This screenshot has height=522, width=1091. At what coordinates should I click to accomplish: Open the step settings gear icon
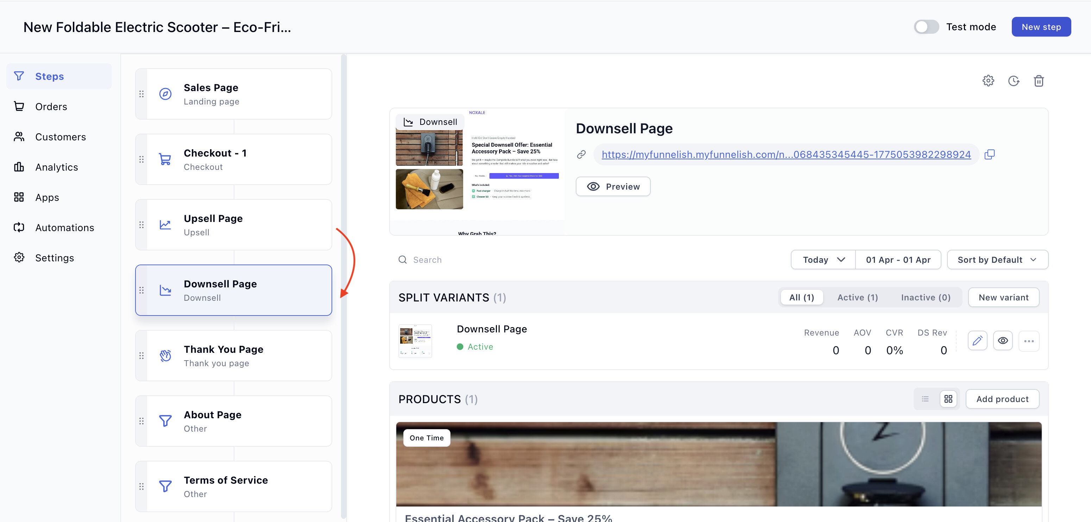coord(988,81)
